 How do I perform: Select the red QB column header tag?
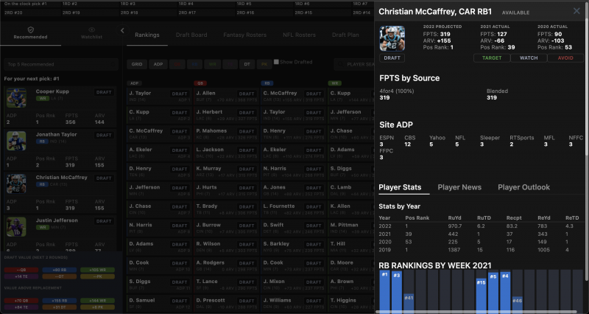[x=200, y=83]
